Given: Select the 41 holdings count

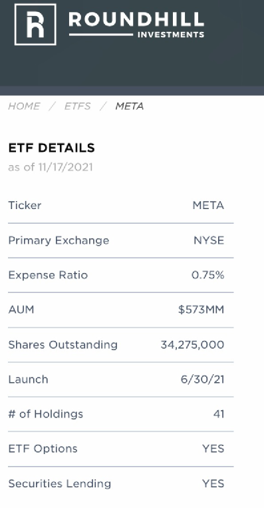Looking at the screenshot, I should point(219,414).
